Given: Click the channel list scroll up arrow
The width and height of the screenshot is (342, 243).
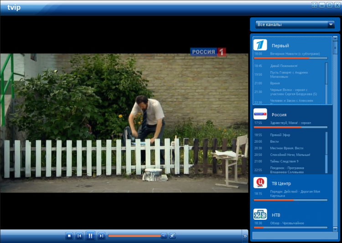Looking at the screenshot, I should pyautogui.click(x=335, y=38).
